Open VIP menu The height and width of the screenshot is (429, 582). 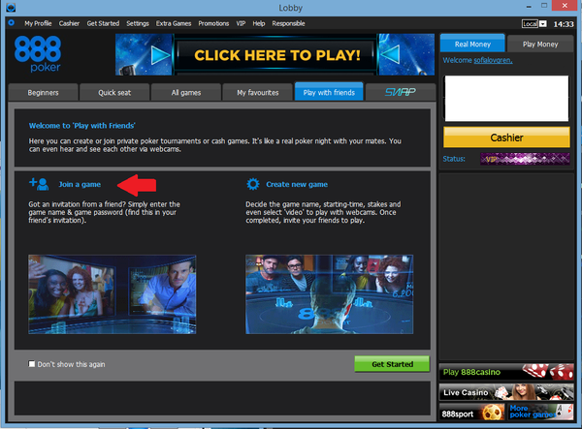tap(241, 23)
